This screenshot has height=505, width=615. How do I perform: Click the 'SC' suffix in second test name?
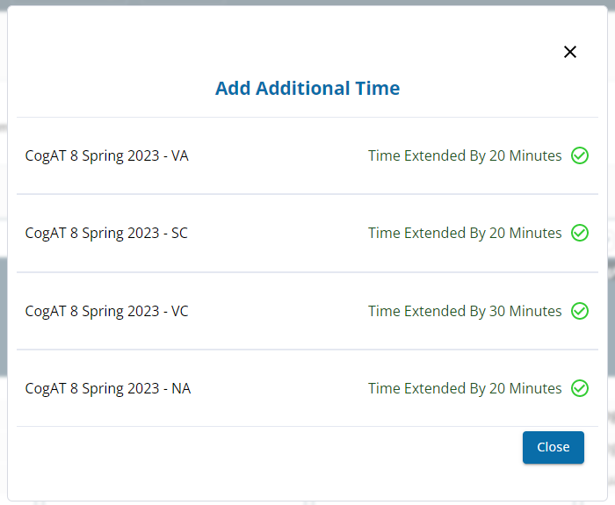[x=179, y=233]
